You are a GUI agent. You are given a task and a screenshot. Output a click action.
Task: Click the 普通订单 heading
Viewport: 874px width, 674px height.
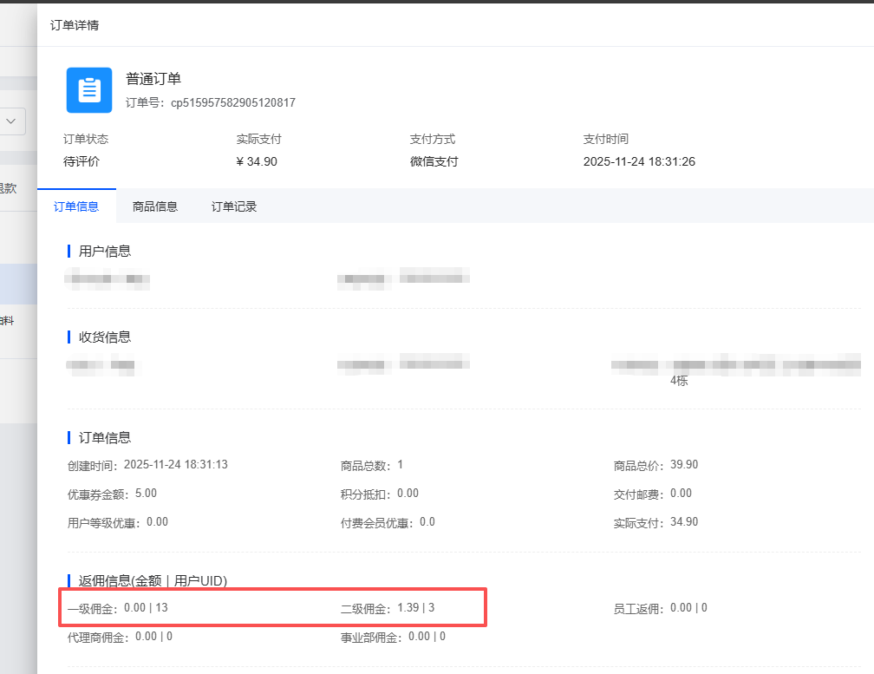coord(153,79)
